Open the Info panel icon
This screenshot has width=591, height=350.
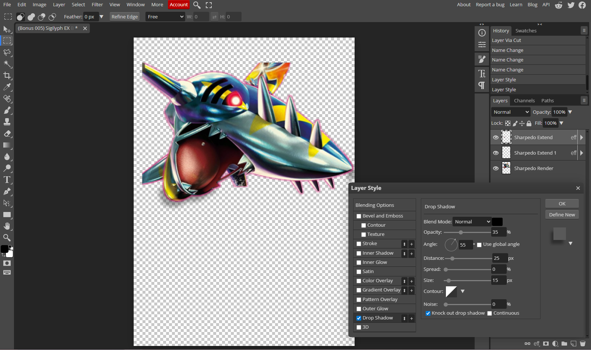coord(482,33)
